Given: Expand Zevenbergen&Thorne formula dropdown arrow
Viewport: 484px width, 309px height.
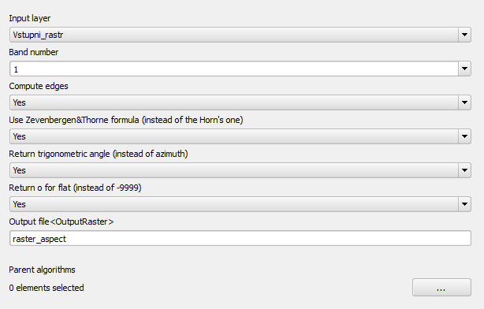Looking at the screenshot, I should 464,136.
